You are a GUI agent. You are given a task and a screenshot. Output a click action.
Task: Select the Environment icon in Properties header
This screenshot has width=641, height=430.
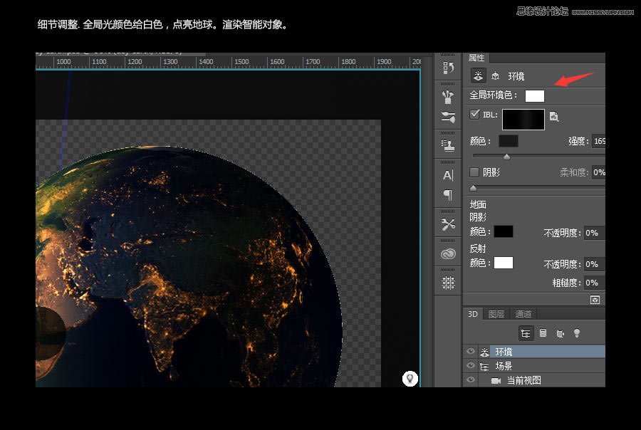pos(478,75)
